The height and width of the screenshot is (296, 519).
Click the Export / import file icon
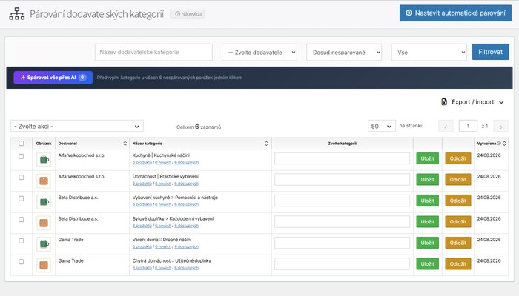coord(444,102)
